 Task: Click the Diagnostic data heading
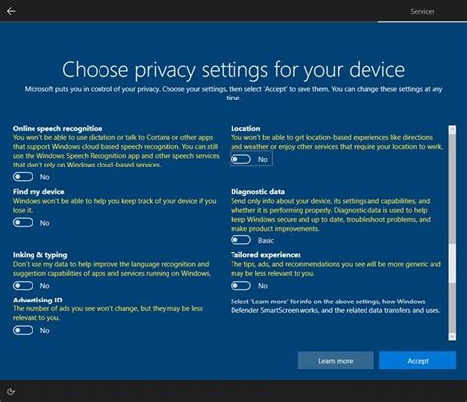(x=257, y=192)
